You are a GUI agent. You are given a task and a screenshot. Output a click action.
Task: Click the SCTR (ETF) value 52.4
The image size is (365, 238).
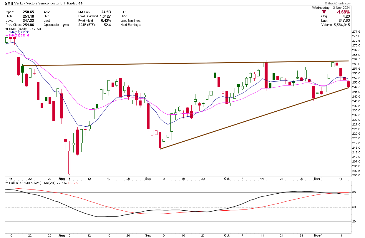tap(106, 25)
